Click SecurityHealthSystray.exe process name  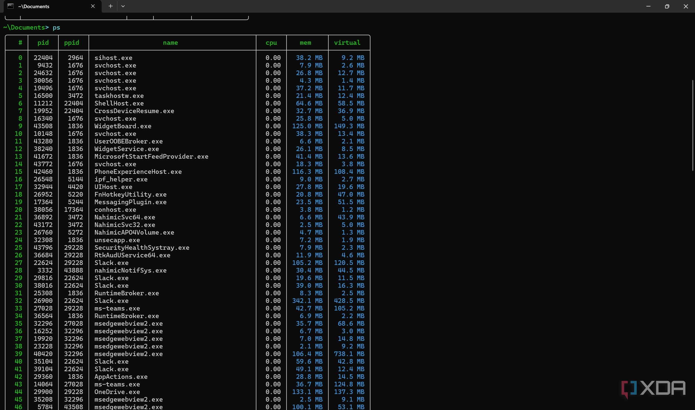coord(142,248)
